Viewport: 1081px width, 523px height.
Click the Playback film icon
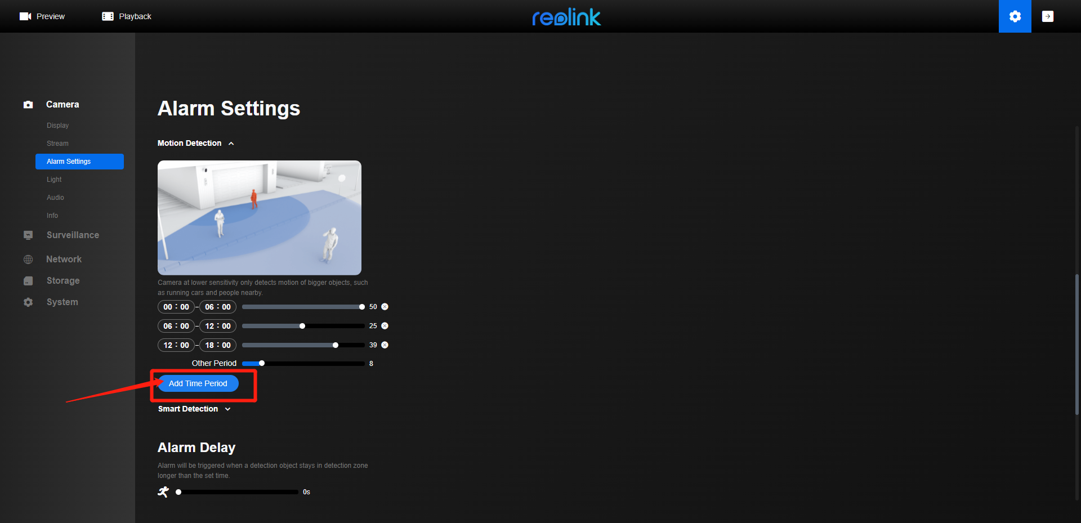pos(108,16)
